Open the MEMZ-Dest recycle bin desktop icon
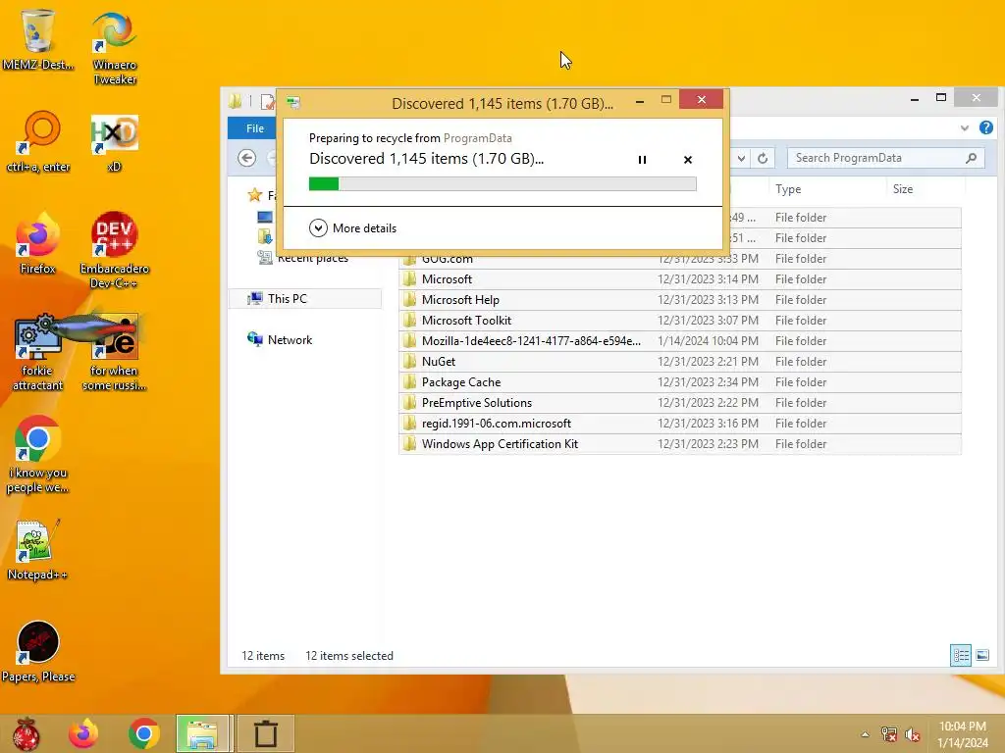Viewport: 1005px width, 753px height. [38, 39]
